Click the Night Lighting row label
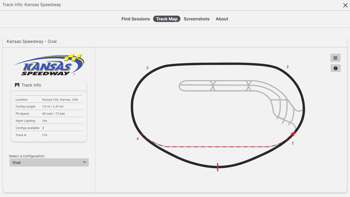This screenshot has height=197, width=350. (25, 121)
